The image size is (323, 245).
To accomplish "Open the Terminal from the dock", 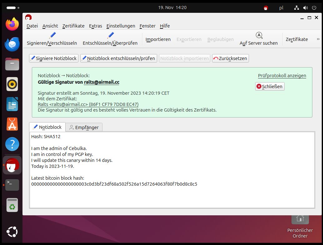I will pos(12,185).
